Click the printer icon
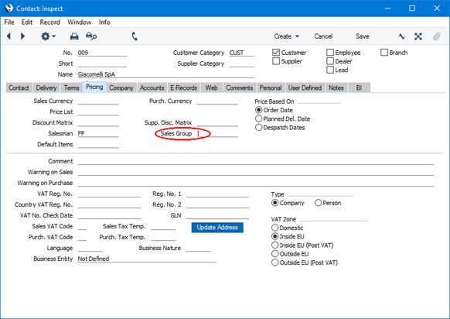 coord(74,36)
